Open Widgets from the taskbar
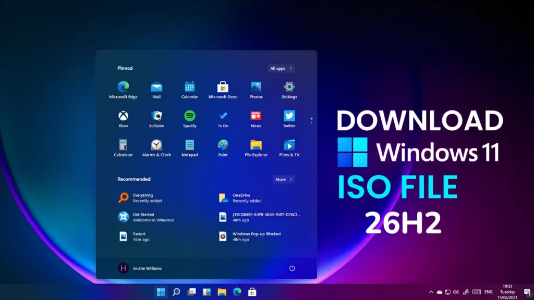This screenshot has height=300, width=534. coord(207,292)
